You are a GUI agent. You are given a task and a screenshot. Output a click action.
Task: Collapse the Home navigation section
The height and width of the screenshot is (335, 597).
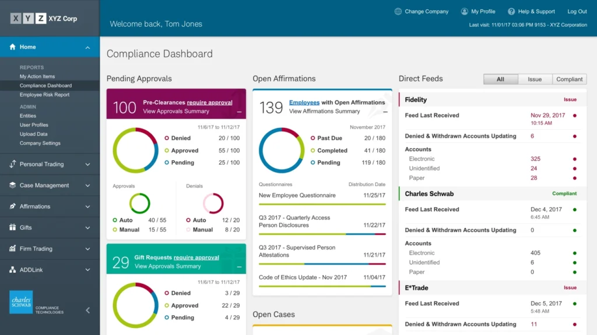click(x=89, y=47)
